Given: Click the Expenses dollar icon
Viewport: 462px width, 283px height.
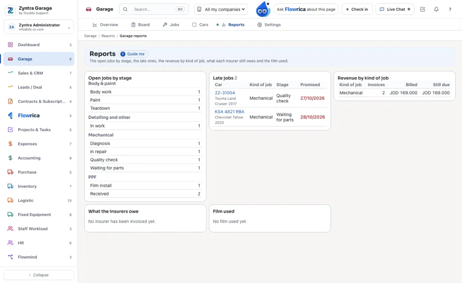Looking at the screenshot, I should point(10,143).
